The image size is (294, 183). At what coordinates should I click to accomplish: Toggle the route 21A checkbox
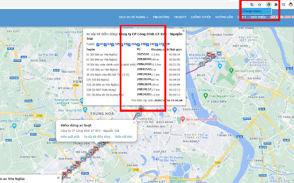pyautogui.click(x=129, y=45)
